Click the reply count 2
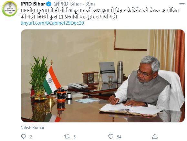The image size is (187, 141). (31, 137)
